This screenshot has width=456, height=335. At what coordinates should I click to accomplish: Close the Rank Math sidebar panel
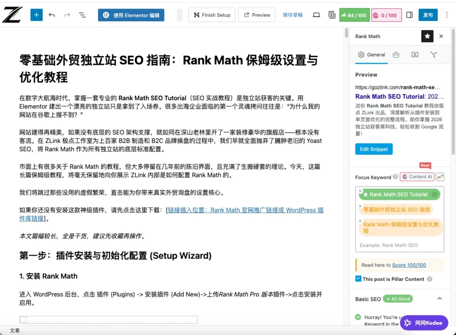click(x=441, y=36)
